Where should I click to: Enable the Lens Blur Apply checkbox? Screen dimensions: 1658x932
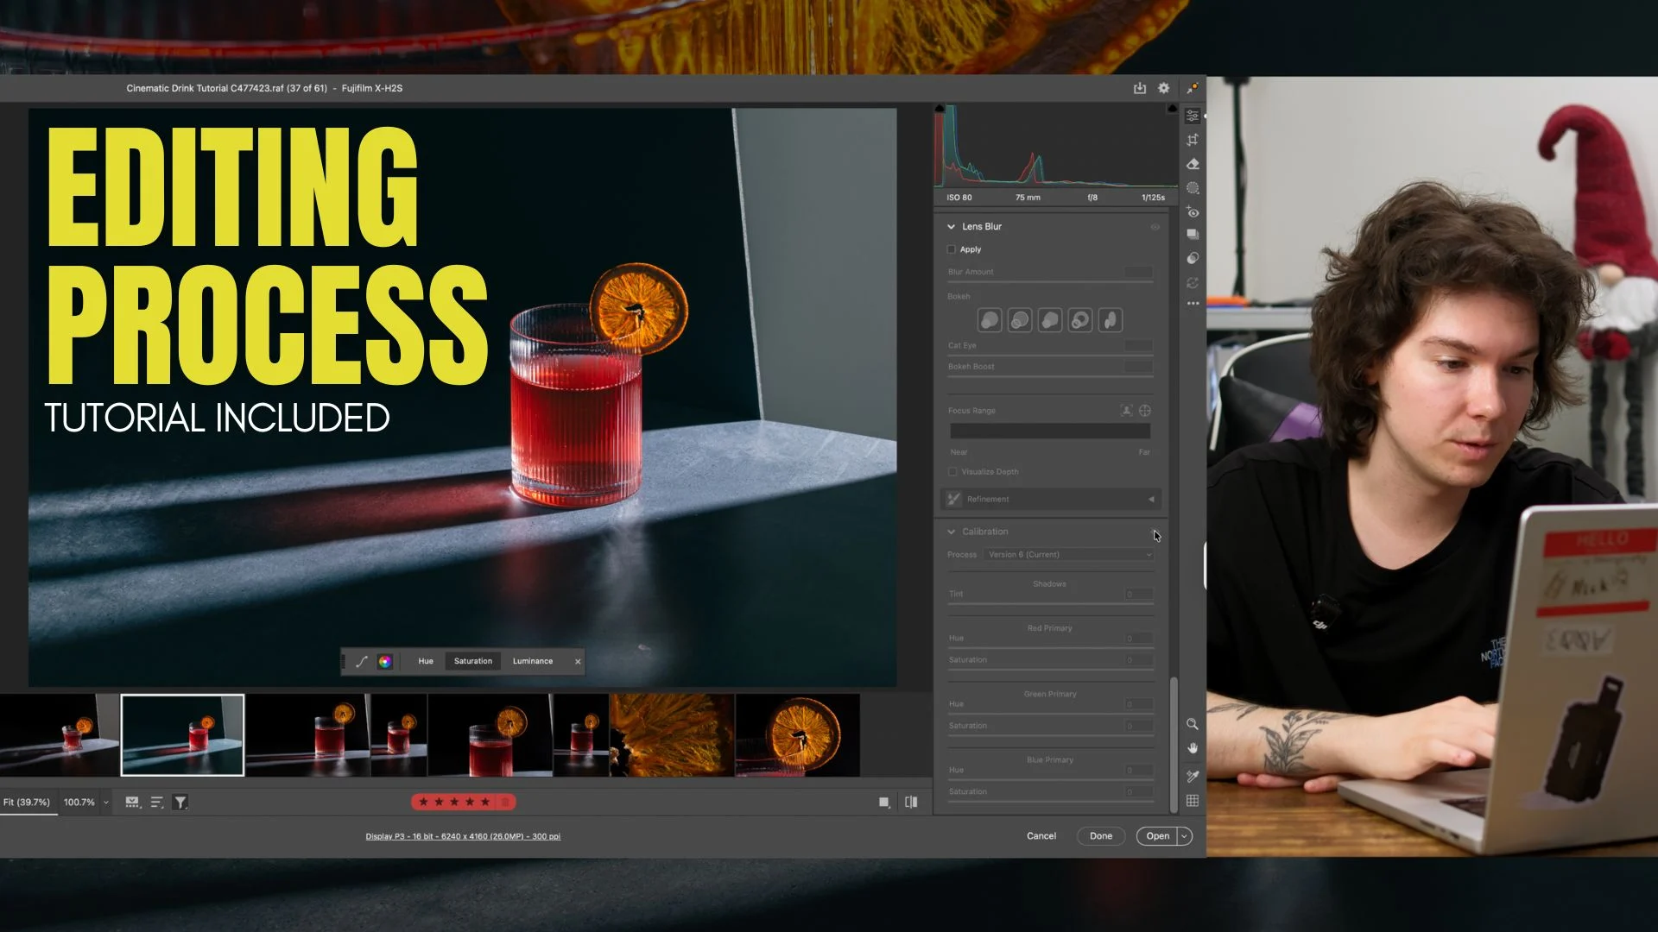tap(952, 249)
